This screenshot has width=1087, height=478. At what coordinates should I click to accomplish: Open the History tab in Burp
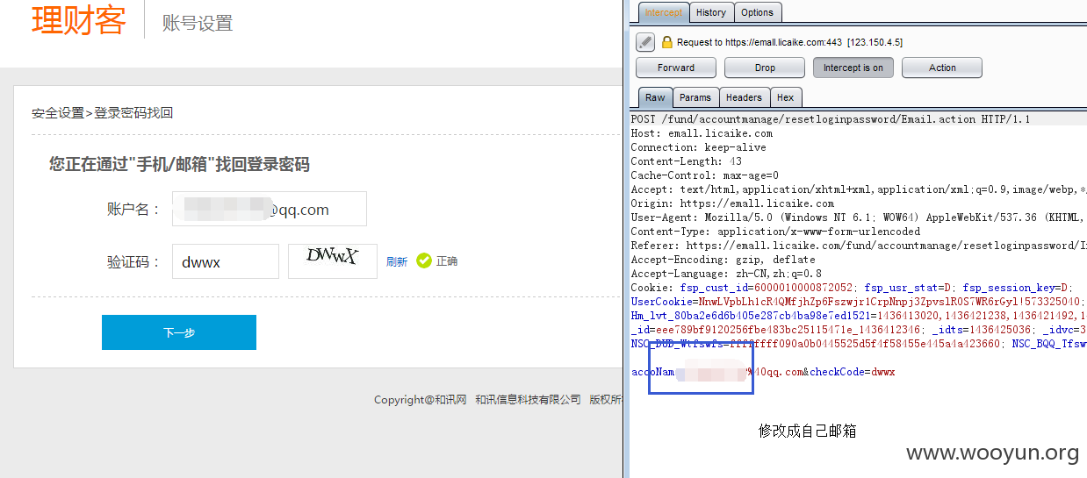[x=710, y=12]
